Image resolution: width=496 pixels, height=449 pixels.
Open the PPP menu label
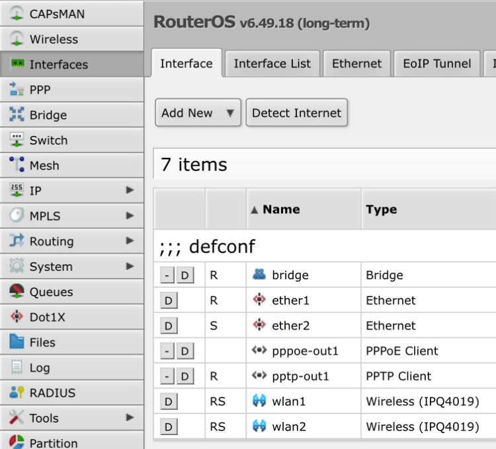[x=40, y=90]
